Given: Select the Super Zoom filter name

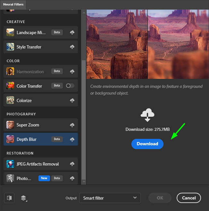Looking at the screenshot, I should tap(28, 125).
